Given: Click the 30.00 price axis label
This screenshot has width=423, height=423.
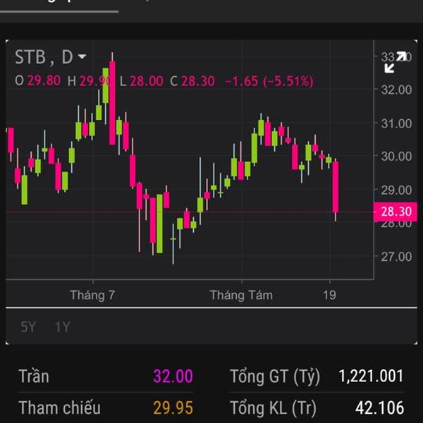Looking at the screenshot, I should click(x=396, y=157).
